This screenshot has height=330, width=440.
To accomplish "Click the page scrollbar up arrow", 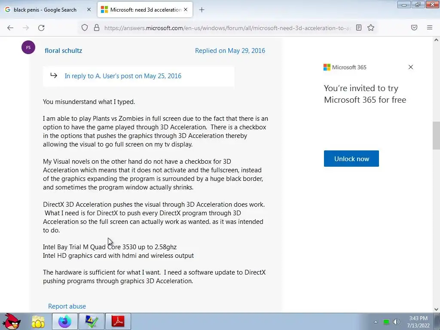I will pyautogui.click(x=436, y=40).
